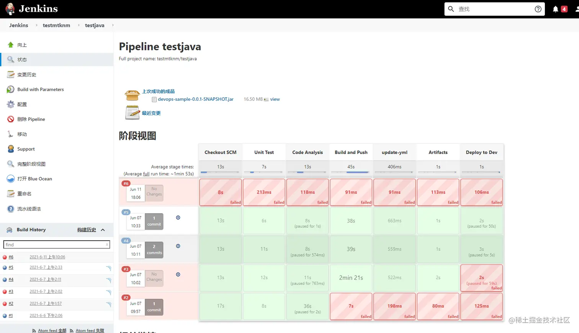This screenshot has width=579, height=333.
Task: Open the Atom feed 全部 link
Action: click(x=52, y=330)
